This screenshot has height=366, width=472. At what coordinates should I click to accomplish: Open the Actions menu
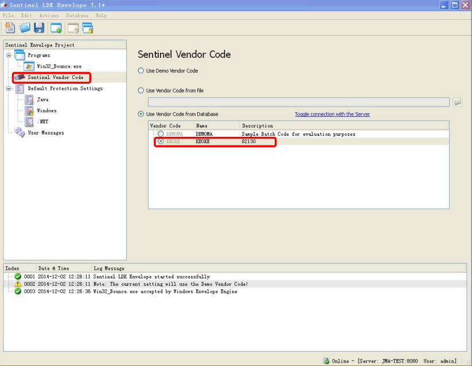point(49,15)
